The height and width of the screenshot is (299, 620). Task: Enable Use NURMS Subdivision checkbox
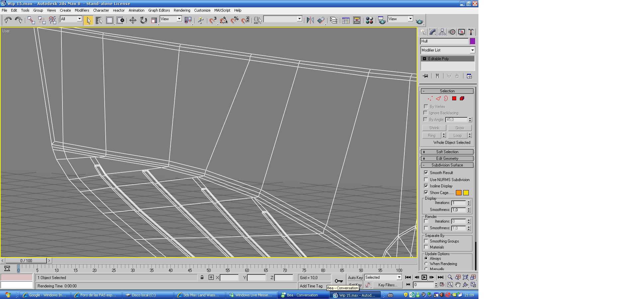click(x=426, y=179)
